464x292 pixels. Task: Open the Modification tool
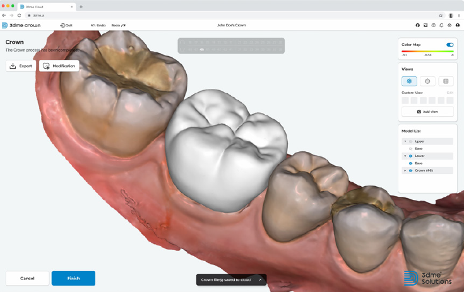point(59,66)
